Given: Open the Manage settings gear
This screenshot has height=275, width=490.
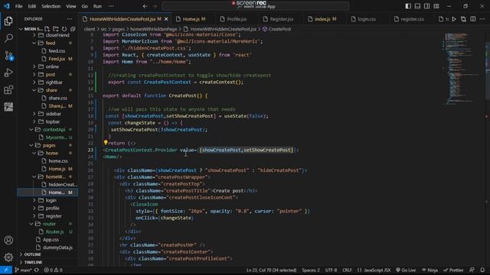Looking at the screenshot, I should pos(8,257).
